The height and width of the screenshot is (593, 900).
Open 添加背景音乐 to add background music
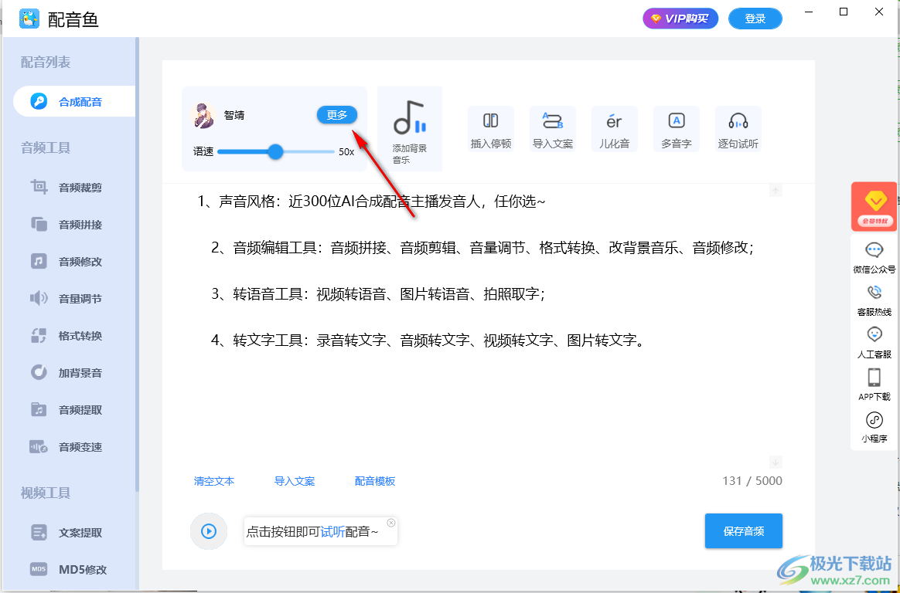[x=409, y=129]
